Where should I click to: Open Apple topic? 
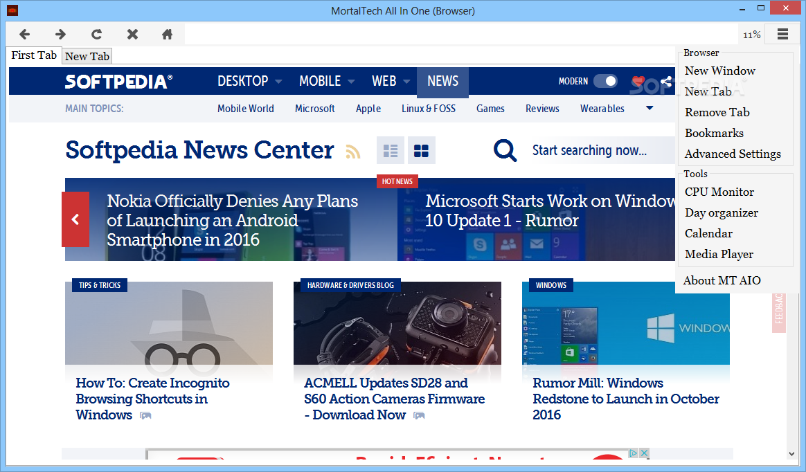[368, 109]
